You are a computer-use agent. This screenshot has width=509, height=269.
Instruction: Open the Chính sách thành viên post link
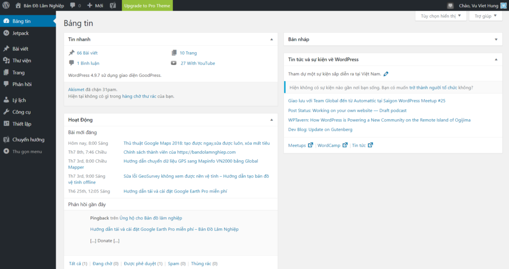click(179, 152)
